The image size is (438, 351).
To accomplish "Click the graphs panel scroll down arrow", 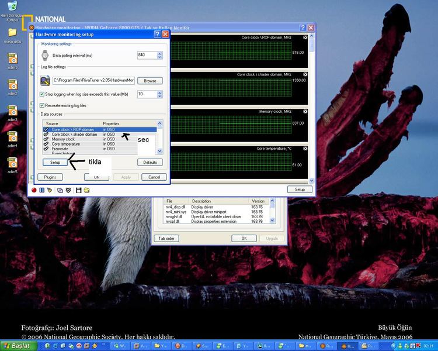I will [311, 181].
